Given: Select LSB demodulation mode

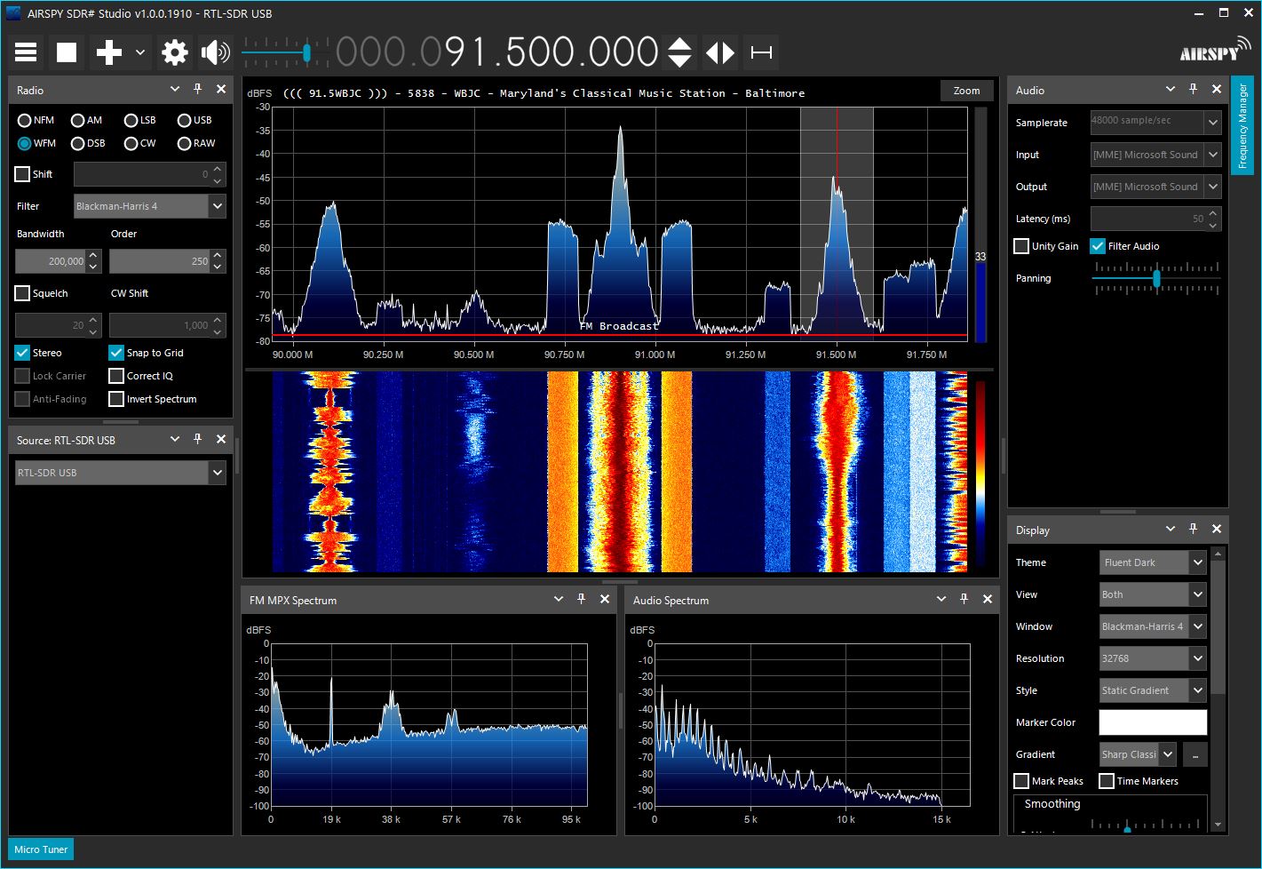Looking at the screenshot, I should 140,120.
